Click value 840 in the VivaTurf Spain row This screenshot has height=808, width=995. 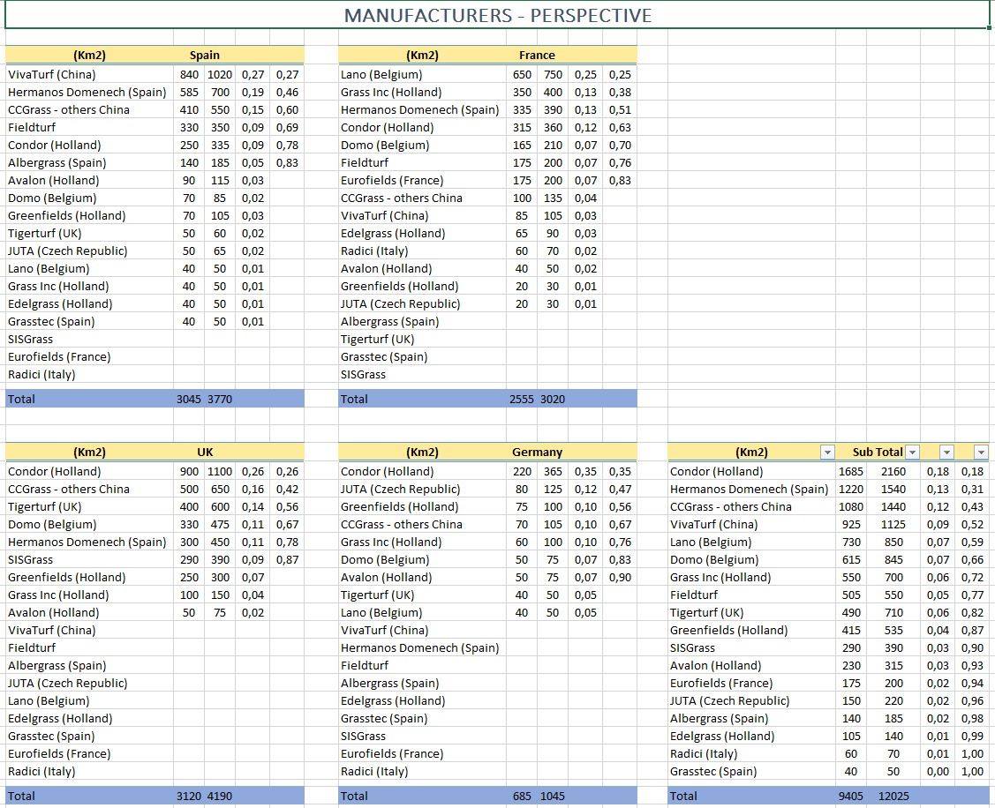(189, 74)
